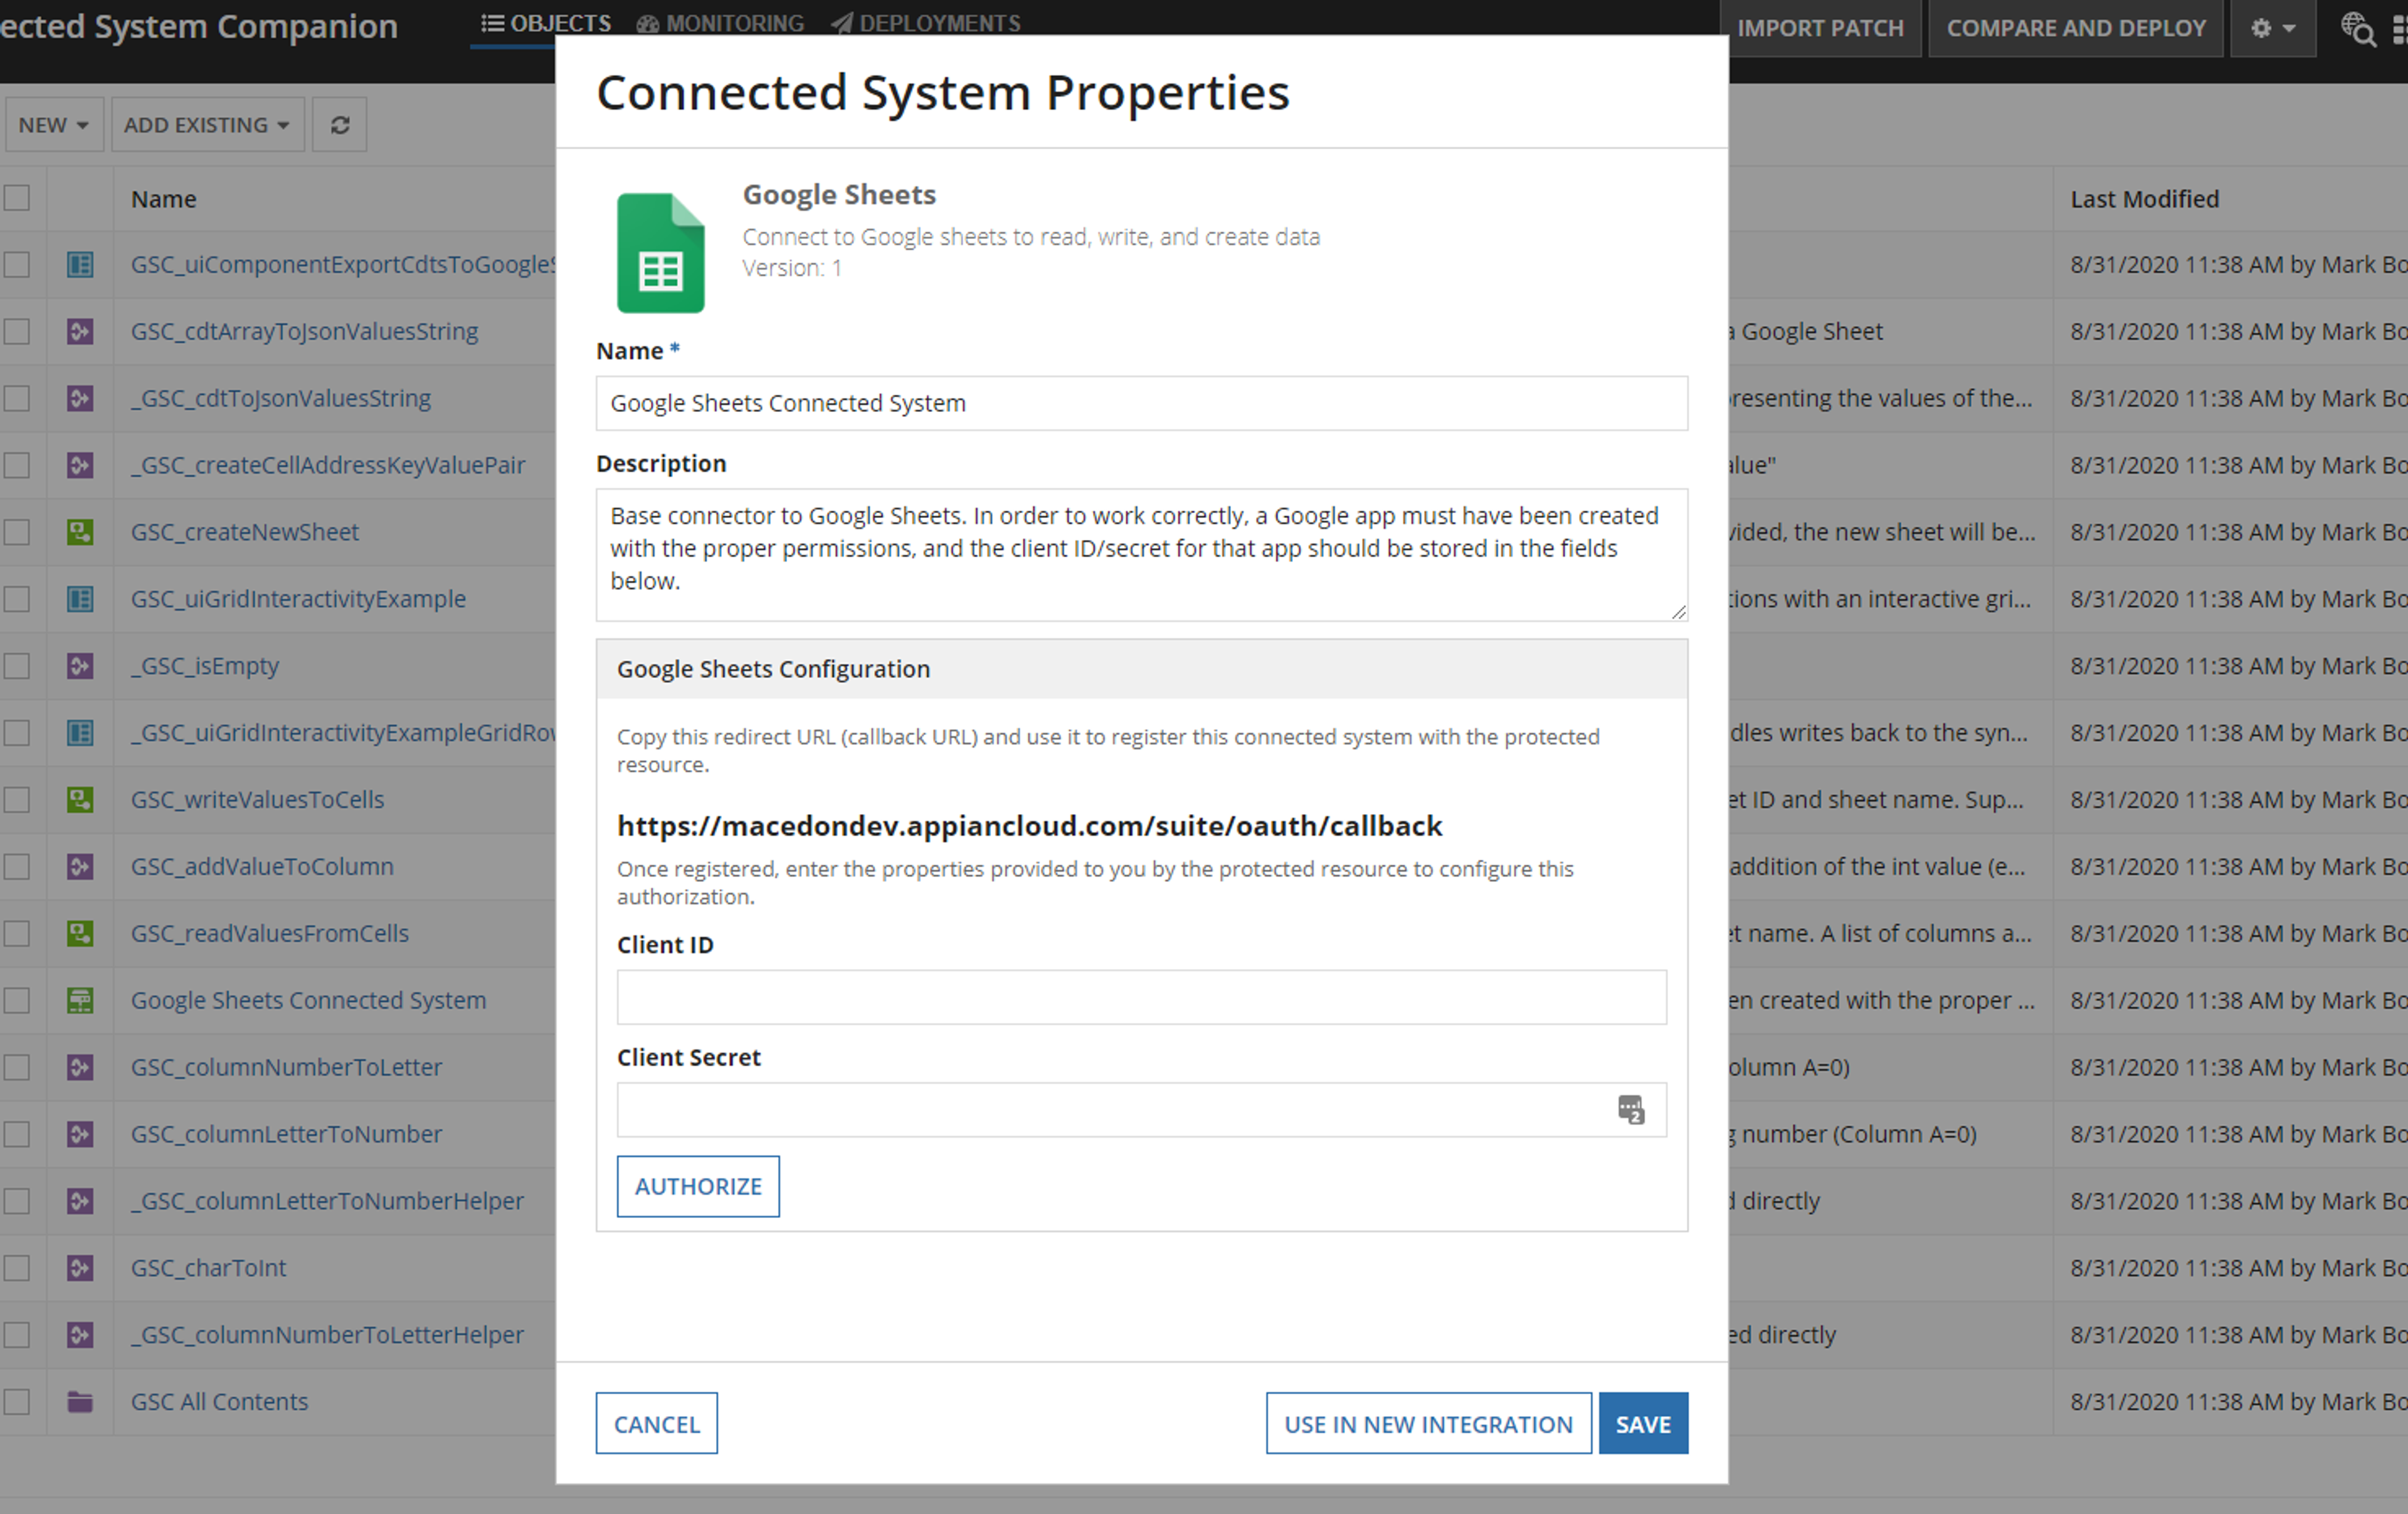
Task: Click the interface icon for GSC_uiComponentExportCdtsToGoogleS
Action: [x=81, y=265]
